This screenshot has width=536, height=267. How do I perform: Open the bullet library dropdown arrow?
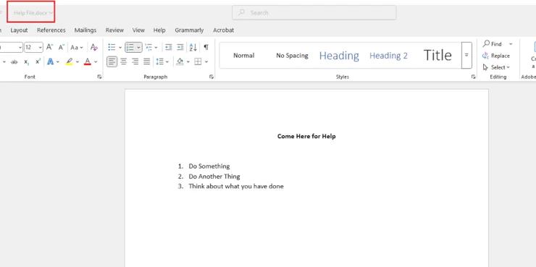coord(120,48)
